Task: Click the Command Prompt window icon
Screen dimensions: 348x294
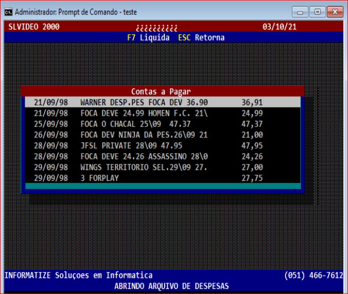Action: (x=8, y=11)
